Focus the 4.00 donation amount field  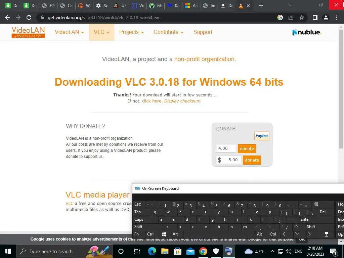(226, 148)
